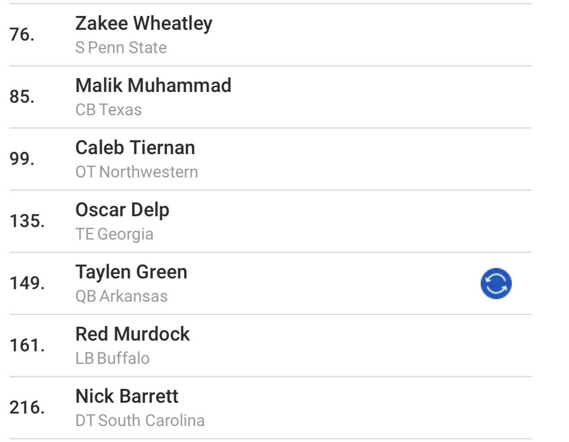Click pick number 216

point(27,407)
